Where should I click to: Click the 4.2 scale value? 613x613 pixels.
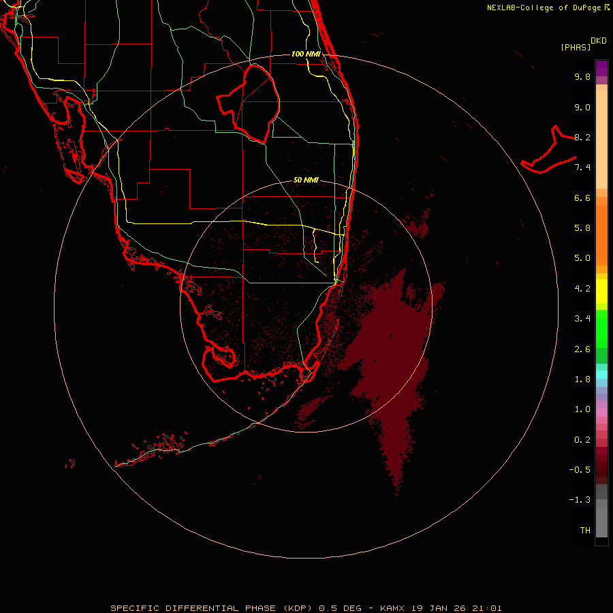click(x=582, y=289)
